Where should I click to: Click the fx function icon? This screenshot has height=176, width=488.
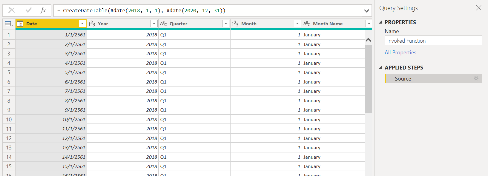coord(43,10)
